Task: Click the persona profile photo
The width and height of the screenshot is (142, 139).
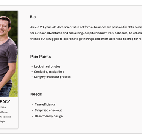Action: pyautogui.click(x=9, y=54)
